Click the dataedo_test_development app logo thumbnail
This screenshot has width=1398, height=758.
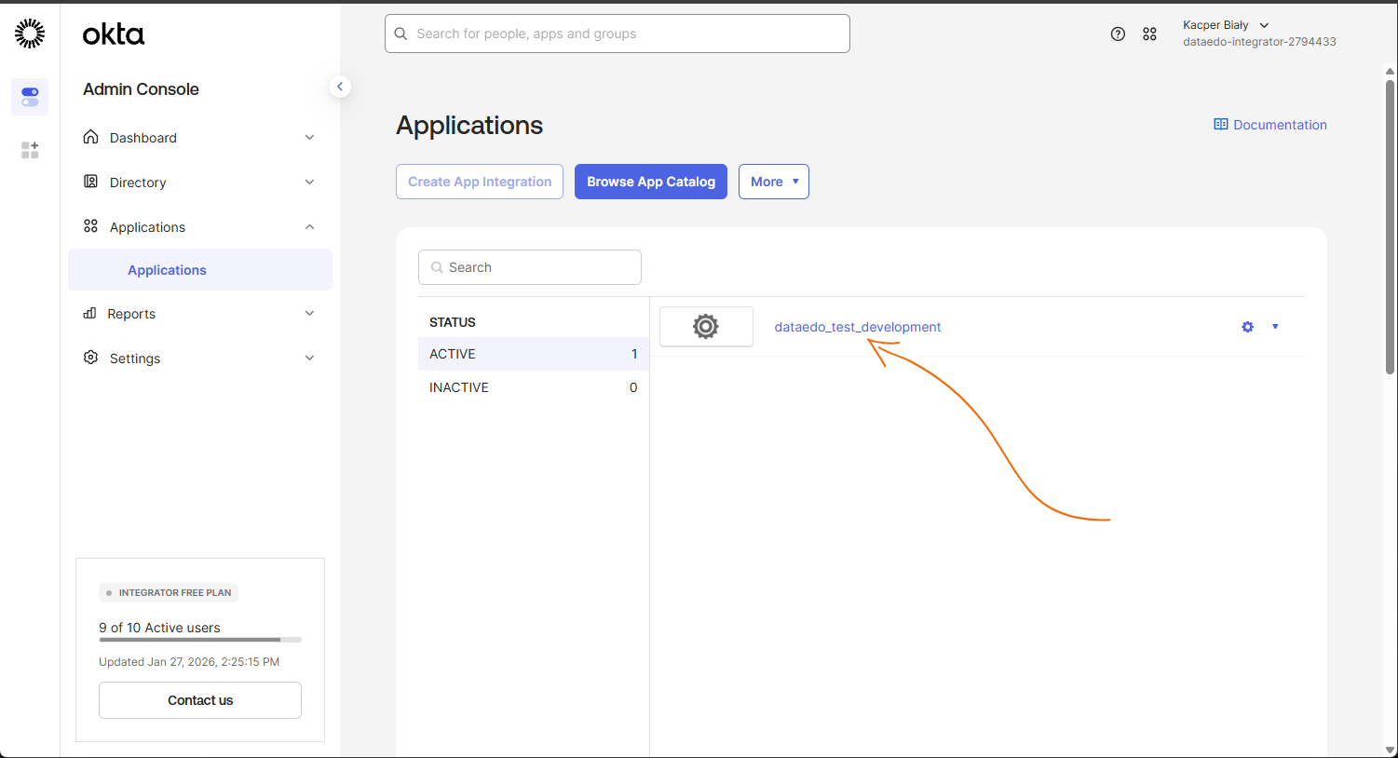click(x=706, y=327)
